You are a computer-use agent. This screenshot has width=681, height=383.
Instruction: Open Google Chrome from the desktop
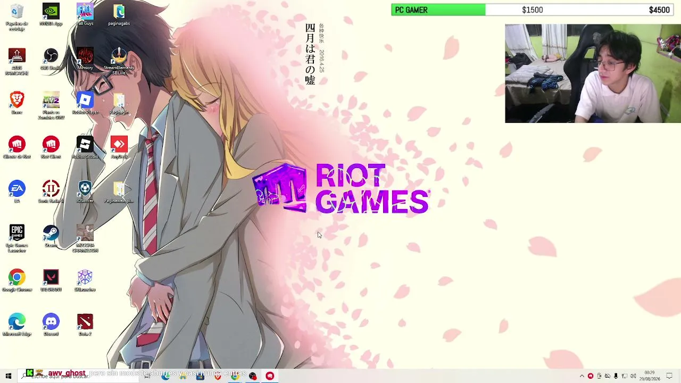[x=17, y=280]
